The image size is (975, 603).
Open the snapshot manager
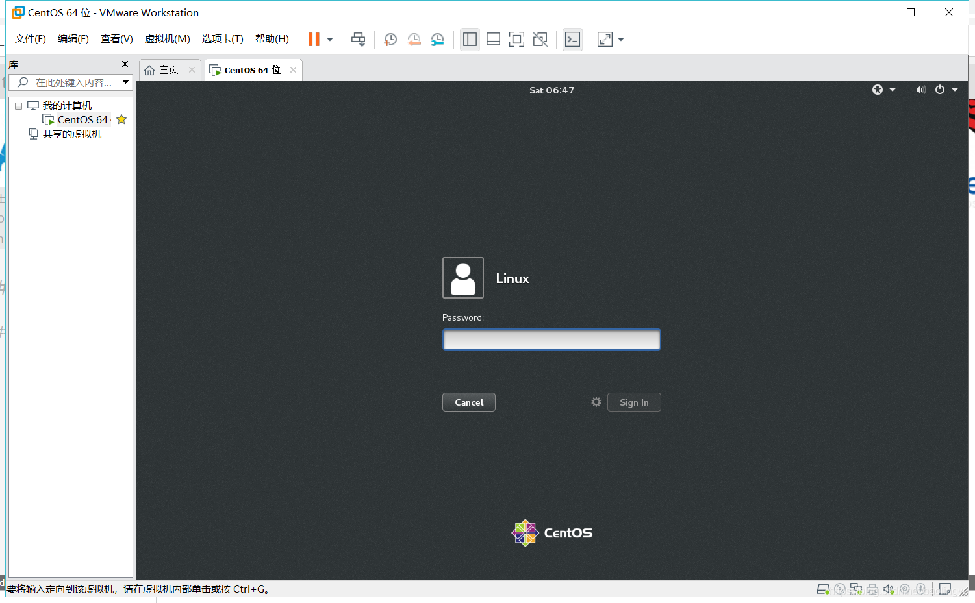(x=438, y=40)
